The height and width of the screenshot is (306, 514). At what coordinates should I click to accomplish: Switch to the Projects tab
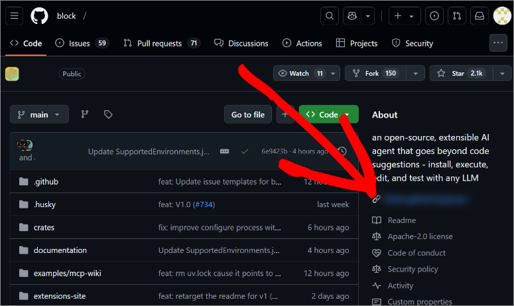tap(357, 43)
